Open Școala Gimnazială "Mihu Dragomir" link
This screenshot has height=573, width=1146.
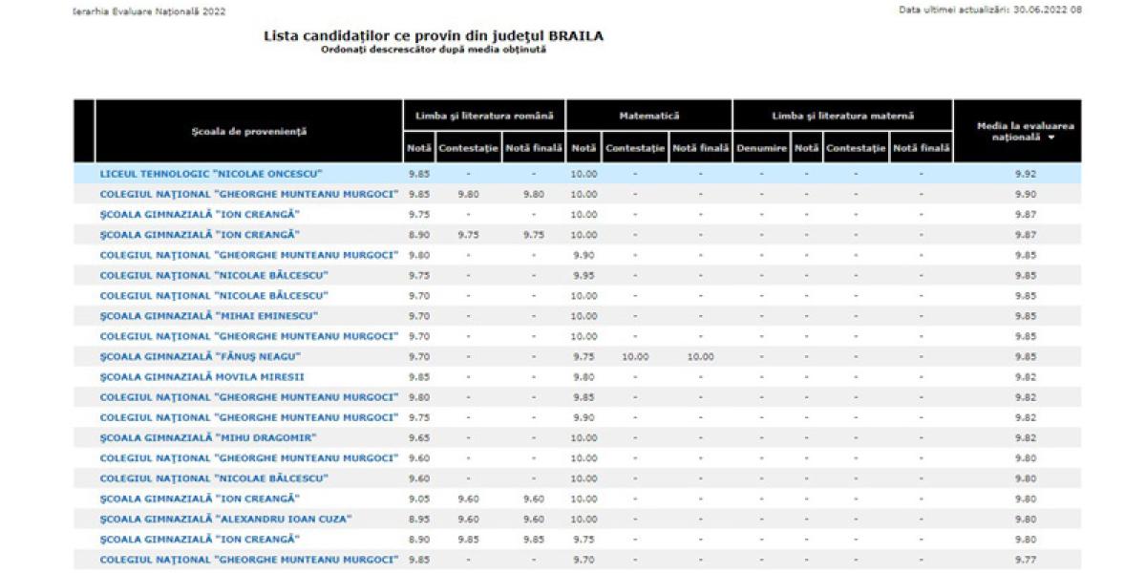[x=208, y=437]
